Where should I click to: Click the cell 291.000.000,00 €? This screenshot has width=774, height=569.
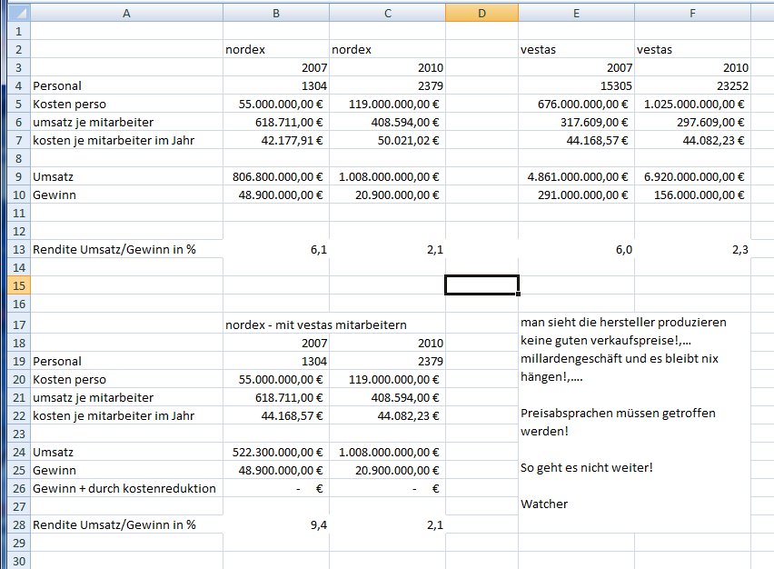(x=576, y=195)
